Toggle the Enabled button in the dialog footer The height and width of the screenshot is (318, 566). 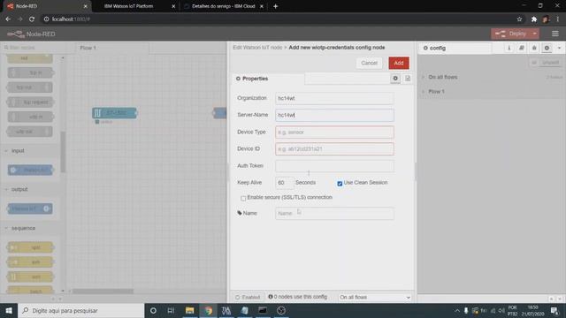(248, 298)
